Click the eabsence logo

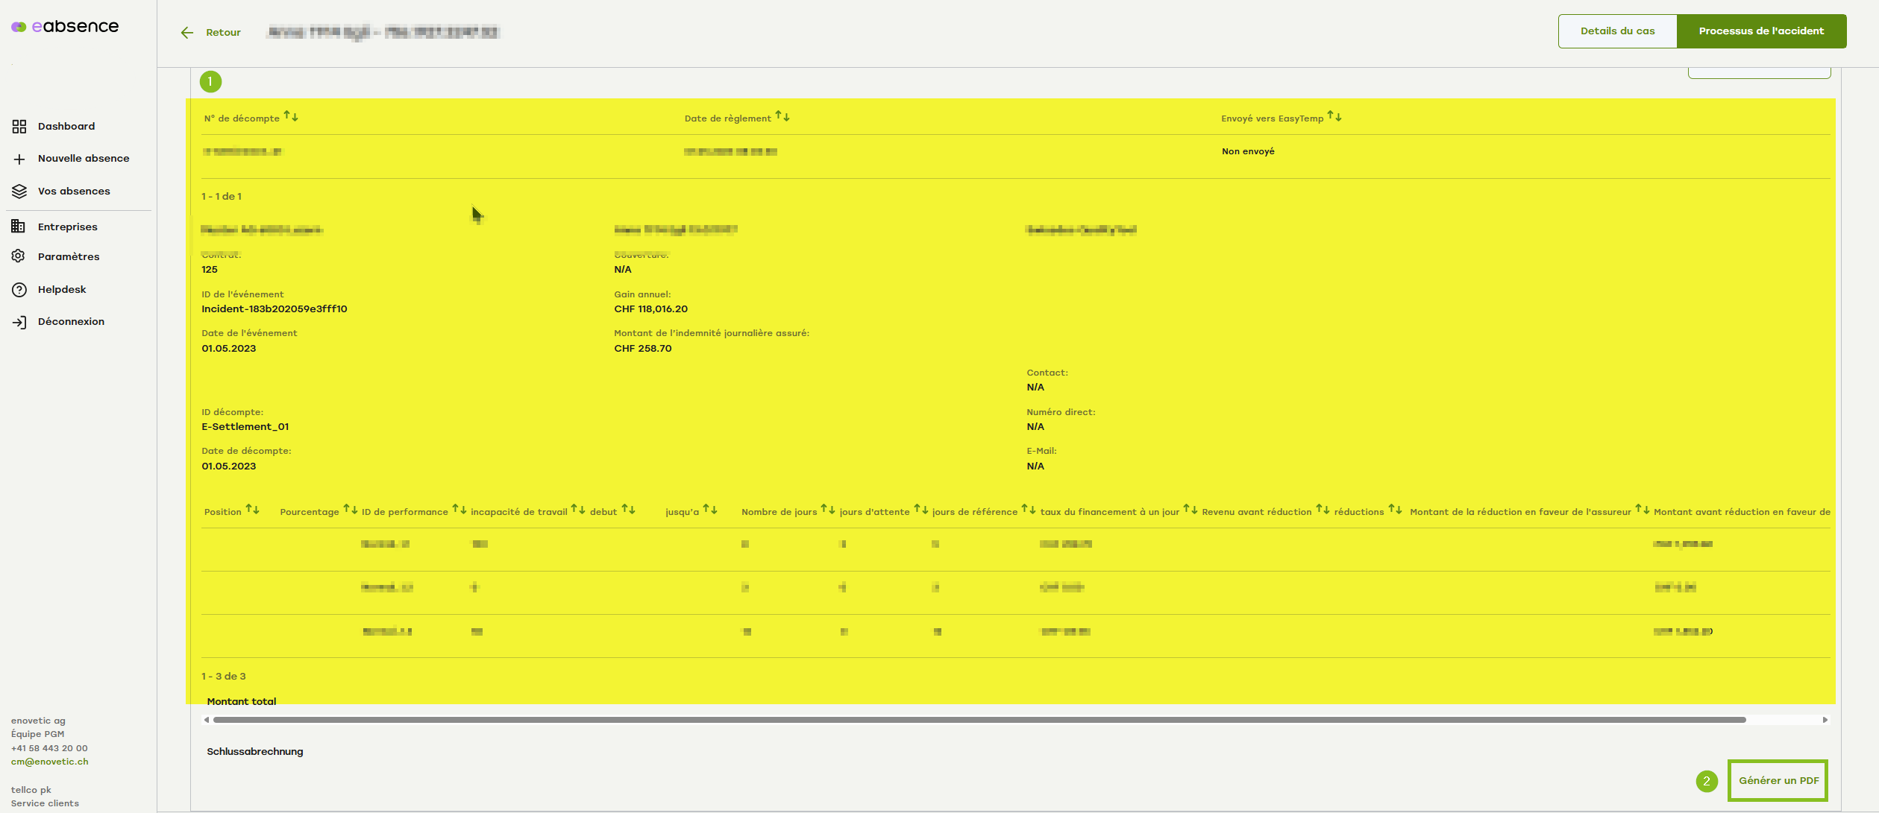(65, 27)
